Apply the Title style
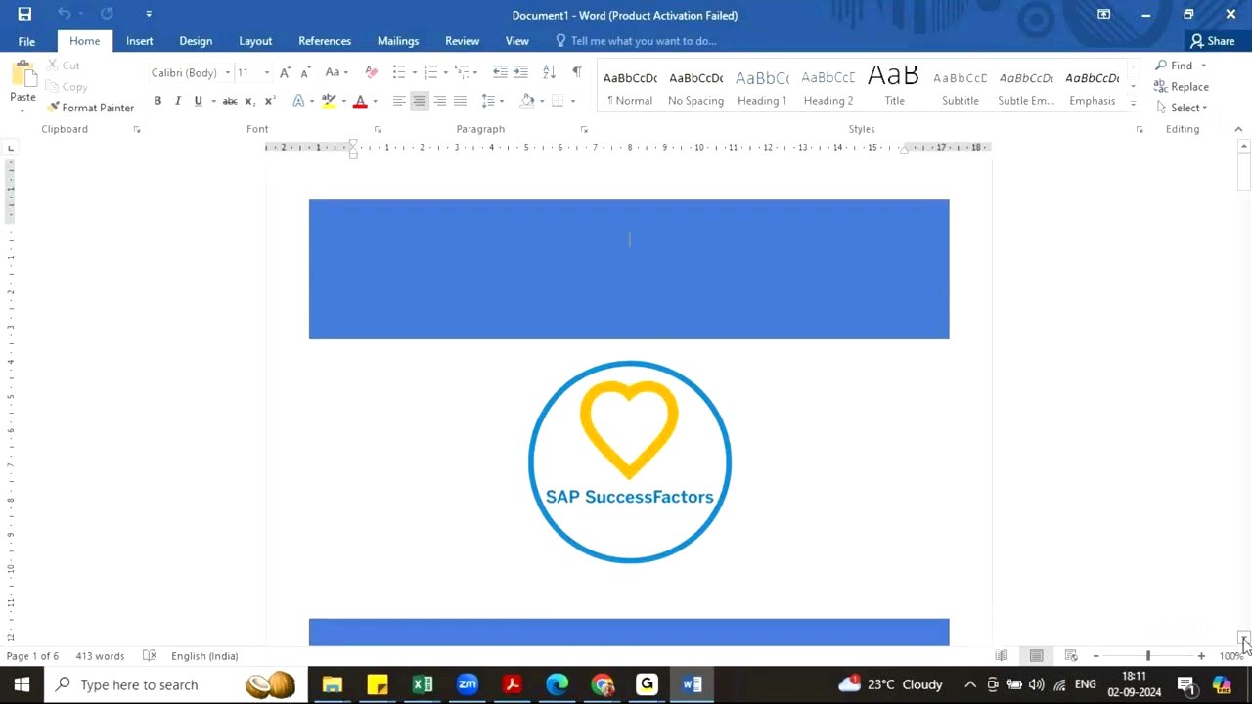Viewport: 1252px width, 704px height. click(x=894, y=86)
